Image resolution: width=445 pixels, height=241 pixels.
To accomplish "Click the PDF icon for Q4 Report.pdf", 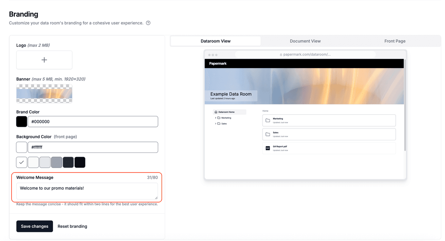I will tap(268, 148).
